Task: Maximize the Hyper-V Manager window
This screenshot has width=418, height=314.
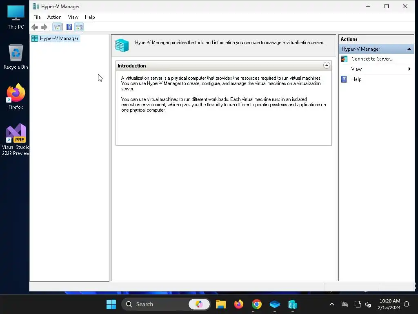Action: pos(387,6)
